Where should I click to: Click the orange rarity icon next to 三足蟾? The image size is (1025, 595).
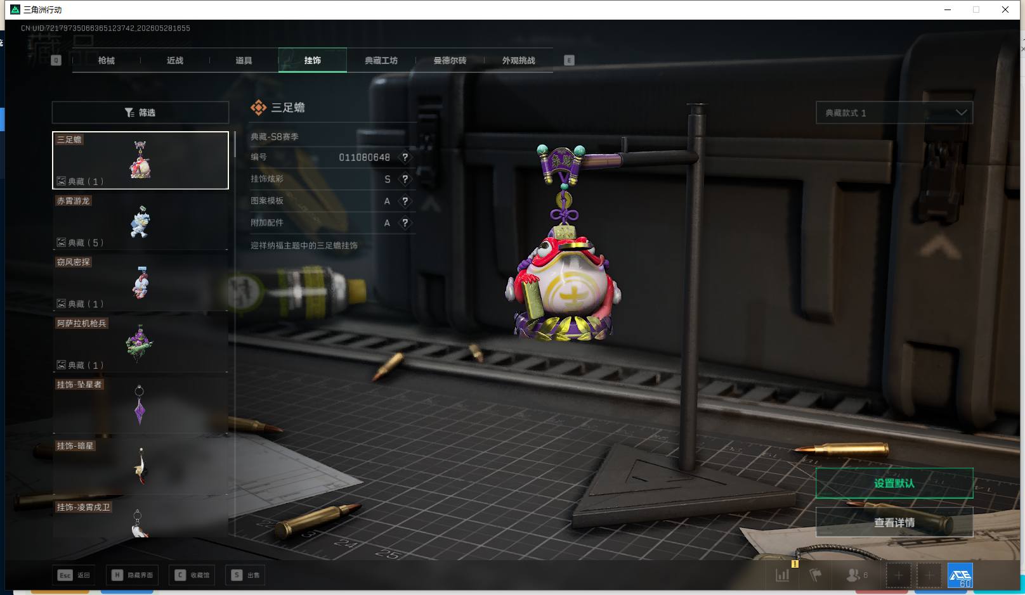[x=258, y=108]
